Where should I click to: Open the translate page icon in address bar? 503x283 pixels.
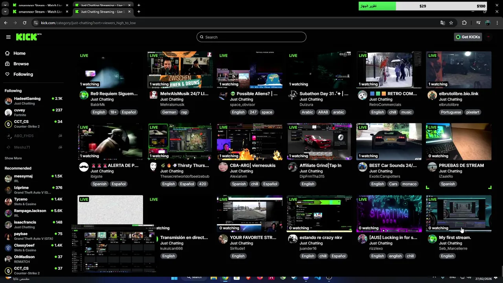[x=442, y=23]
